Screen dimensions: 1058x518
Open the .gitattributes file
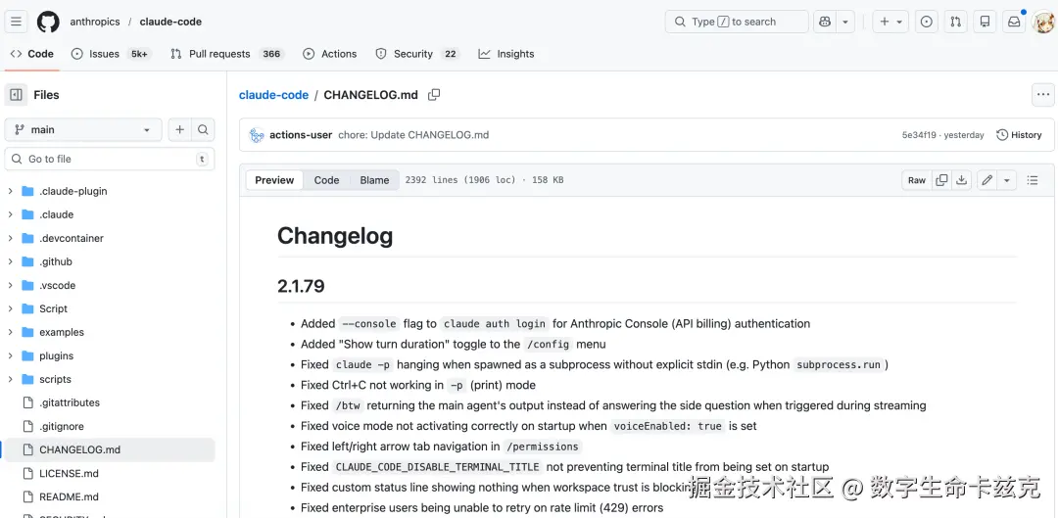110,402
